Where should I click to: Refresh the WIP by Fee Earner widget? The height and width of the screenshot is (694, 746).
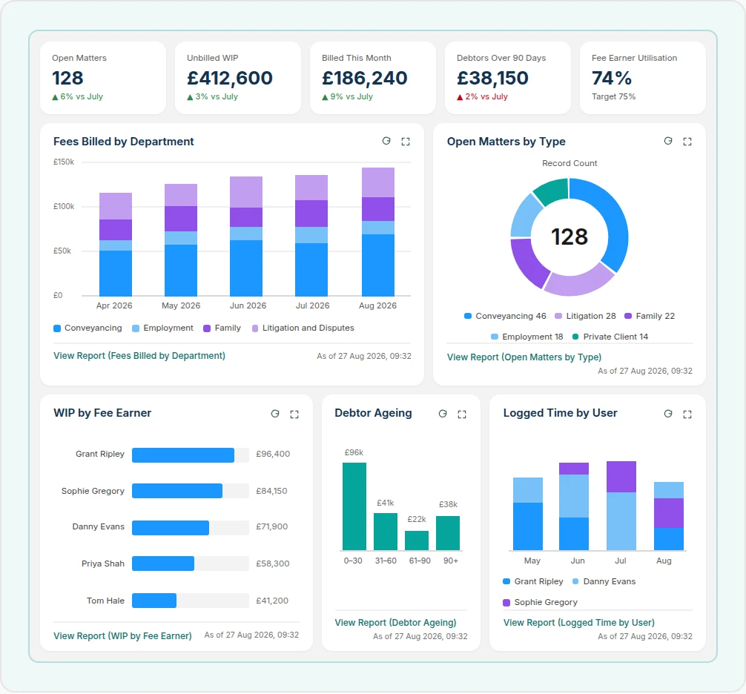point(275,414)
